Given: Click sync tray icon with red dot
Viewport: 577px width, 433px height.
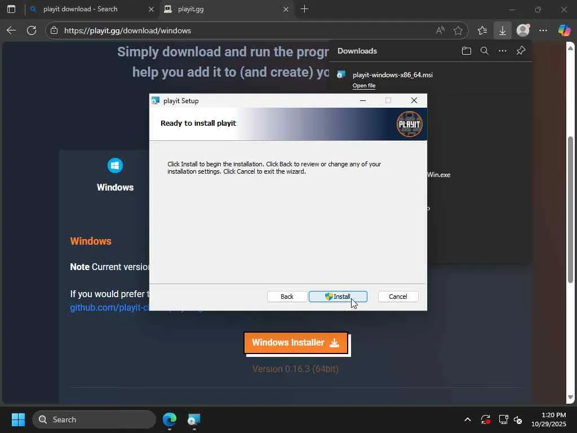Looking at the screenshot, I should 485,419.
